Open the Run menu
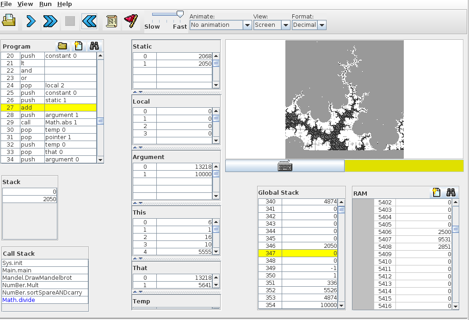This screenshot has height=320, width=469. pyautogui.click(x=45, y=4)
